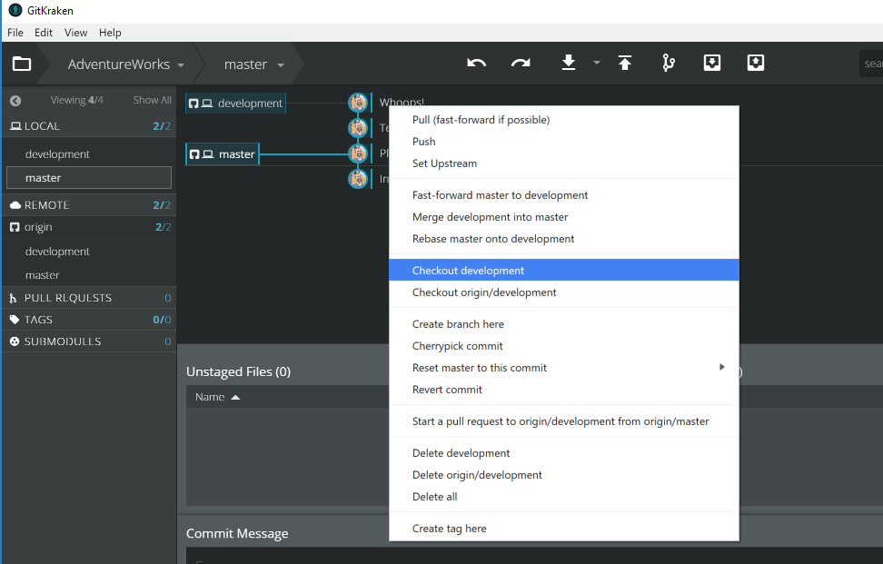883x564 pixels.
Task: Choose Create tag here
Action: point(564,529)
